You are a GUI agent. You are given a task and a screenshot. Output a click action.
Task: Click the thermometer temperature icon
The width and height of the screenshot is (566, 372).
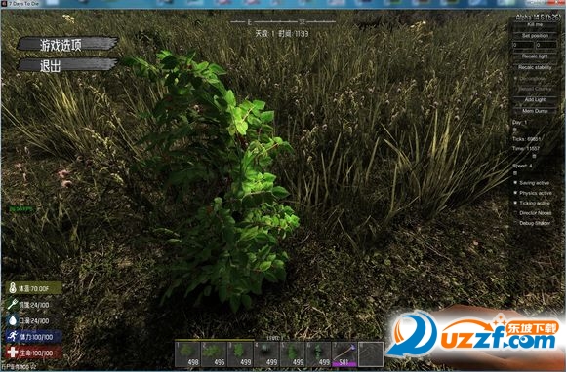[x=13, y=288]
